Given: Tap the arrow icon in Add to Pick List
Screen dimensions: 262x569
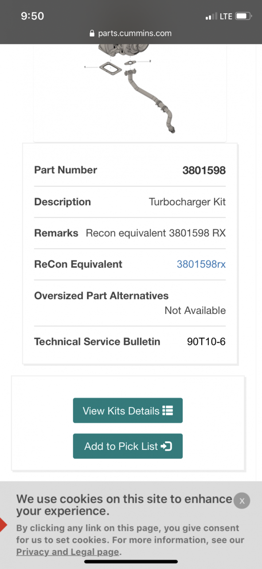Looking at the screenshot, I should (x=166, y=446).
